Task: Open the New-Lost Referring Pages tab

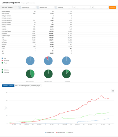Action: (22, 86)
